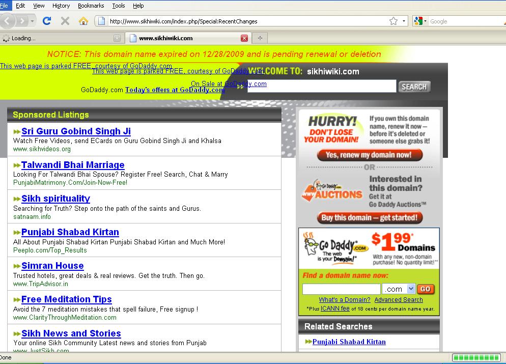Screen dimensions: 506x364
Task: Click Buy this domain — get started button
Action: pyautogui.click(x=370, y=218)
